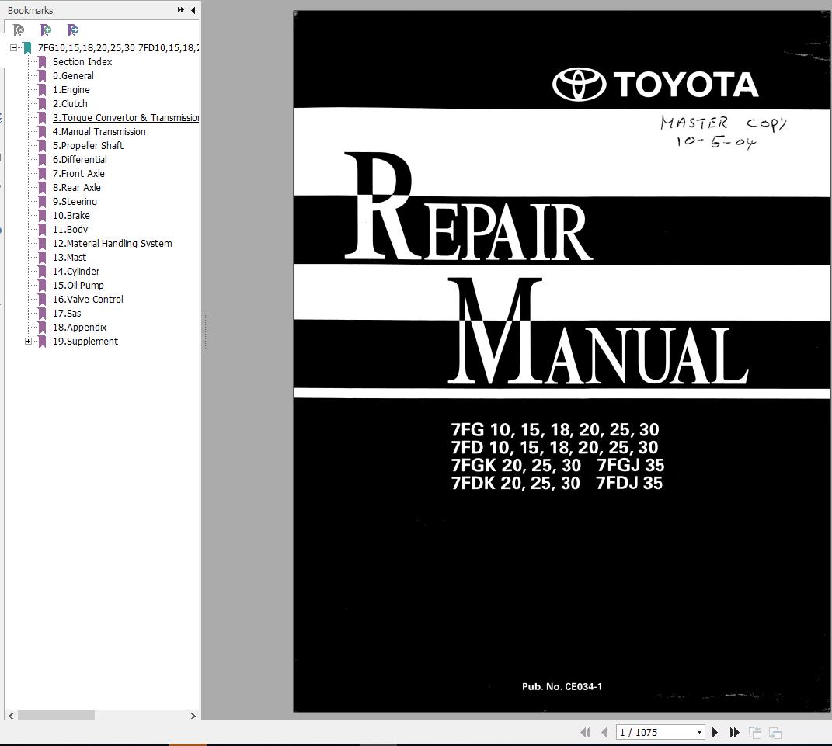This screenshot has width=832, height=746.
Task: Navigate to 7.Front Axle bookmark
Action: (78, 173)
